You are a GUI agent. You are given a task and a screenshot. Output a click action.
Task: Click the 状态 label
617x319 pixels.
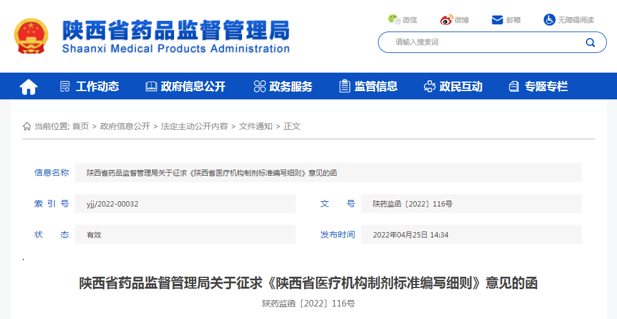point(51,234)
